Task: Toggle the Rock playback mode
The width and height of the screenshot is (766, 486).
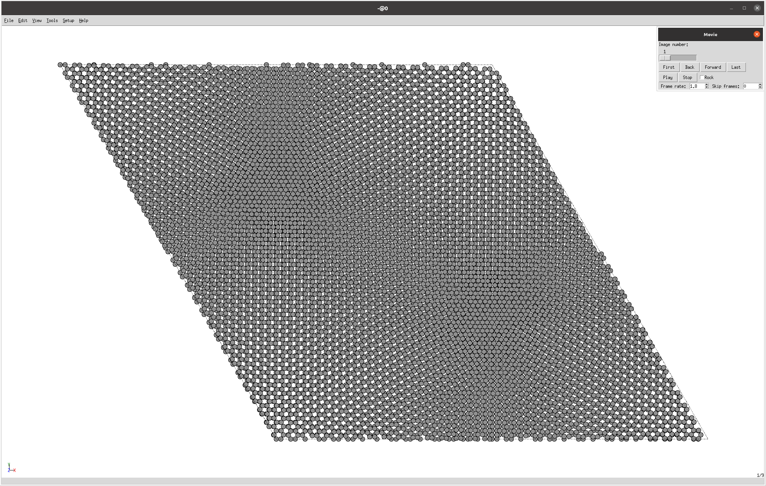Action: 702,76
